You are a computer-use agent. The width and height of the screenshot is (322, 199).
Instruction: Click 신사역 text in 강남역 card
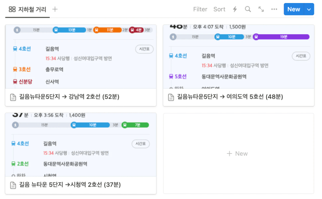pos(52,82)
